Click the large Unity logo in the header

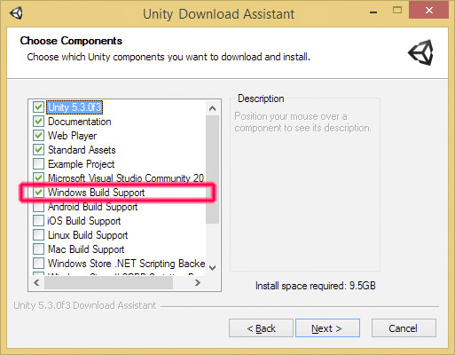coord(420,52)
